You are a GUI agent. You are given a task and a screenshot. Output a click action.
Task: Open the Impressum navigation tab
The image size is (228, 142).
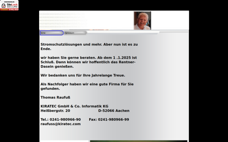click(76, 33)
